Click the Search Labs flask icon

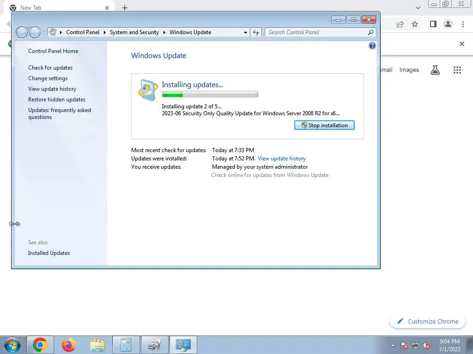pyautogui.click(x=435, y=70)
